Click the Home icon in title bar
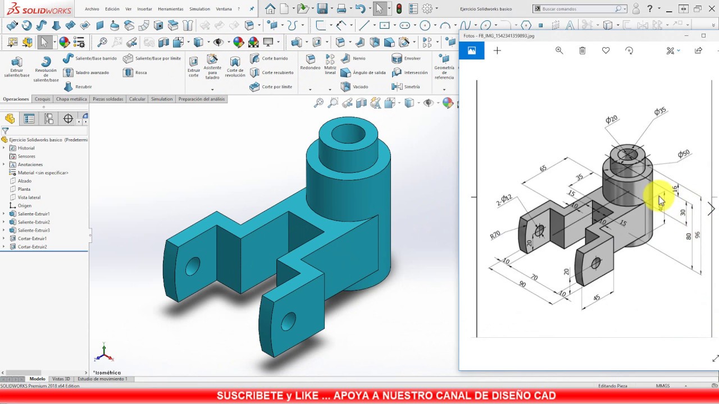 pos(271,8)
